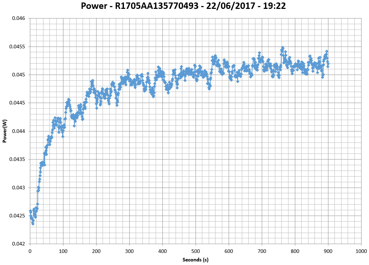Select the "Seconds (s)" horizontal axis title
The width and height of the screenshot is (369, 265).
click(195, 260)
